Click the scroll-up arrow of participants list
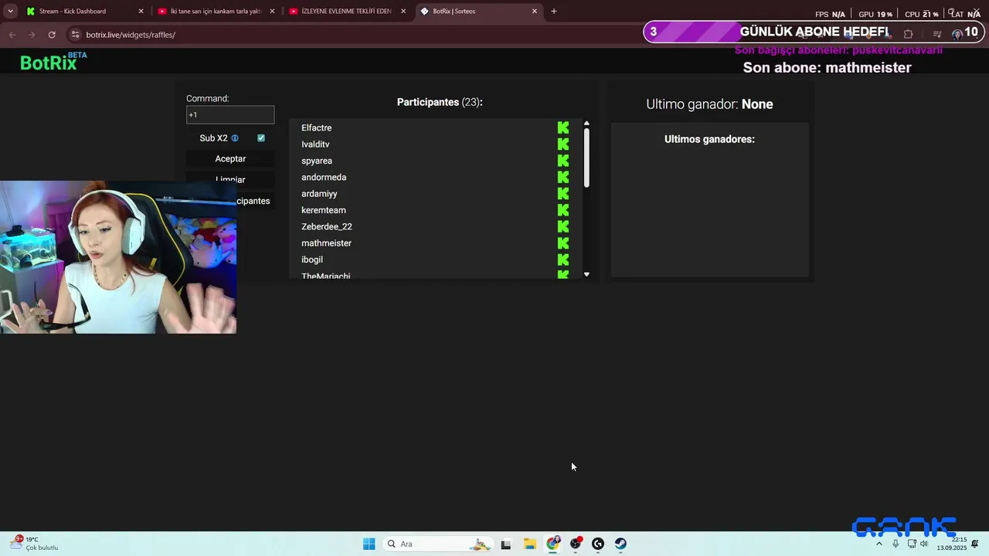 coord(586,124)
